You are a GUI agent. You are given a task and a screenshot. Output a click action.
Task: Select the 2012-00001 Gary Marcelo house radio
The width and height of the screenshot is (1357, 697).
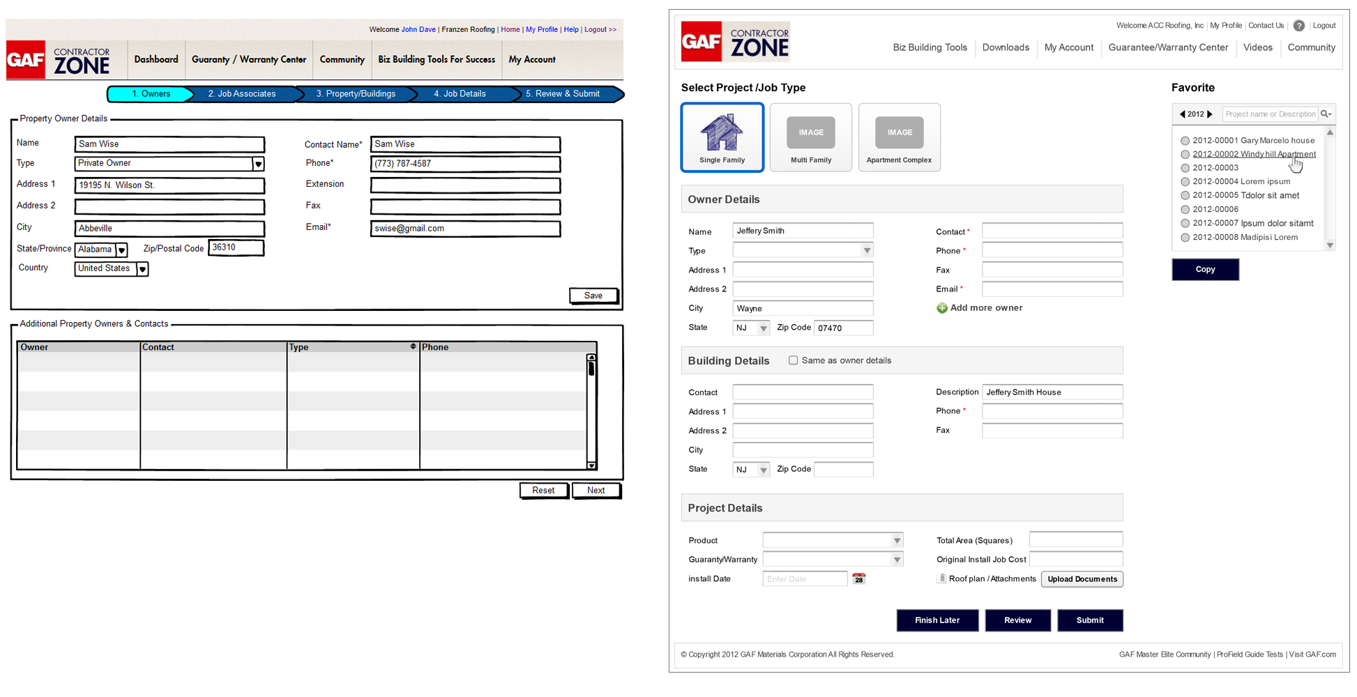1185,141
